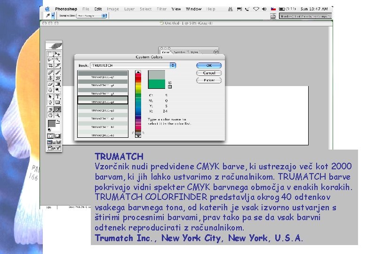The image size is (367, 254).
Task: Choose the Pen tool
Action: [x=50, y=103]
